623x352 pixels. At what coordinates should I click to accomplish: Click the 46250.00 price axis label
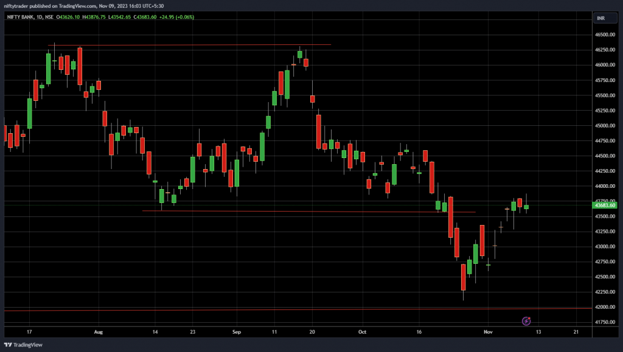pos(605,50)
